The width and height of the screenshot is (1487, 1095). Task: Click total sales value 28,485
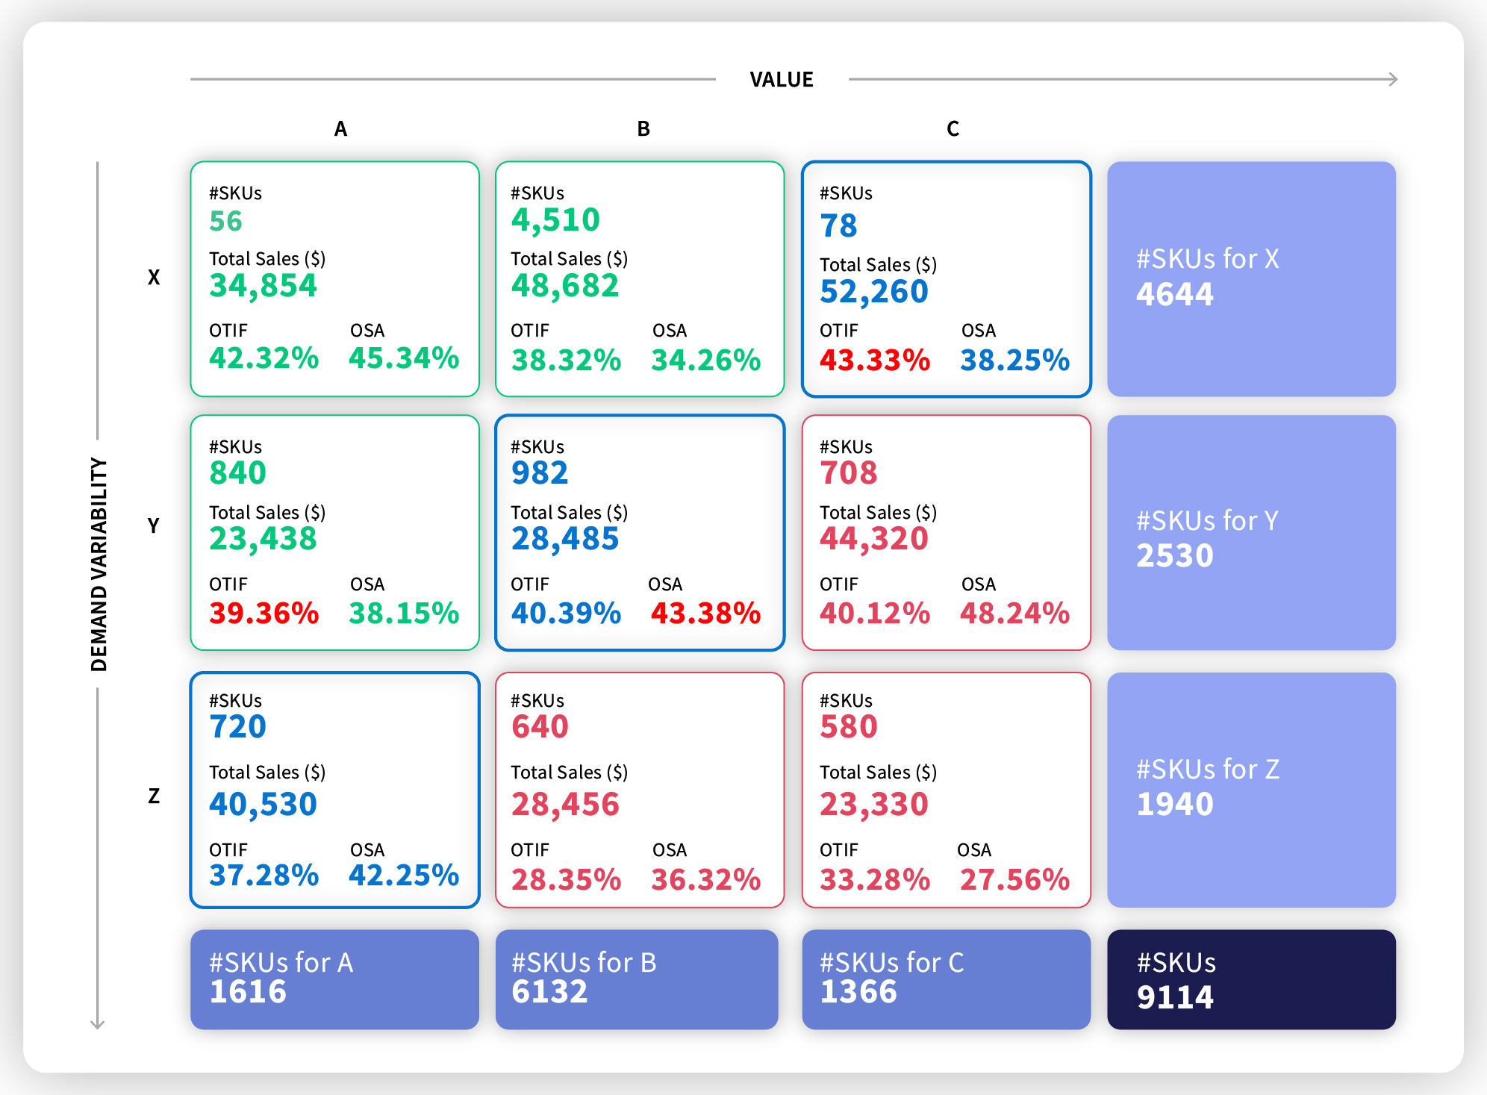click(x=565, y=539)
